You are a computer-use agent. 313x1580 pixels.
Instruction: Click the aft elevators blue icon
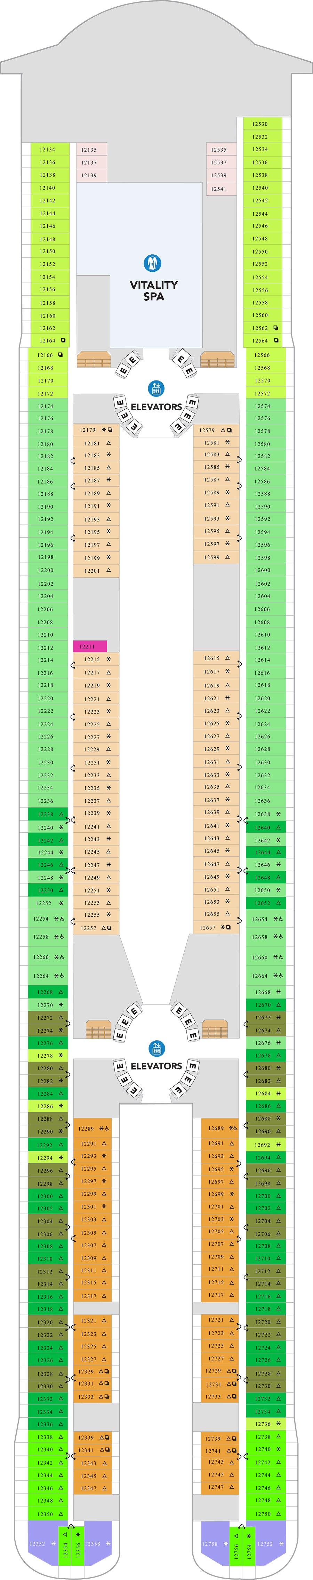(x=156, y=1048)
